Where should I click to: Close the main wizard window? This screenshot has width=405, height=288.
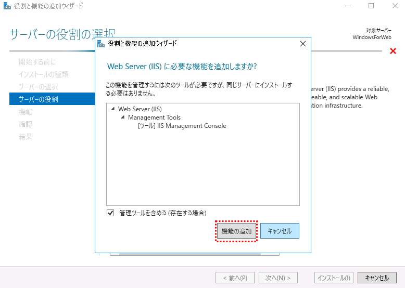pyautogui.click(x=395, y=6)
